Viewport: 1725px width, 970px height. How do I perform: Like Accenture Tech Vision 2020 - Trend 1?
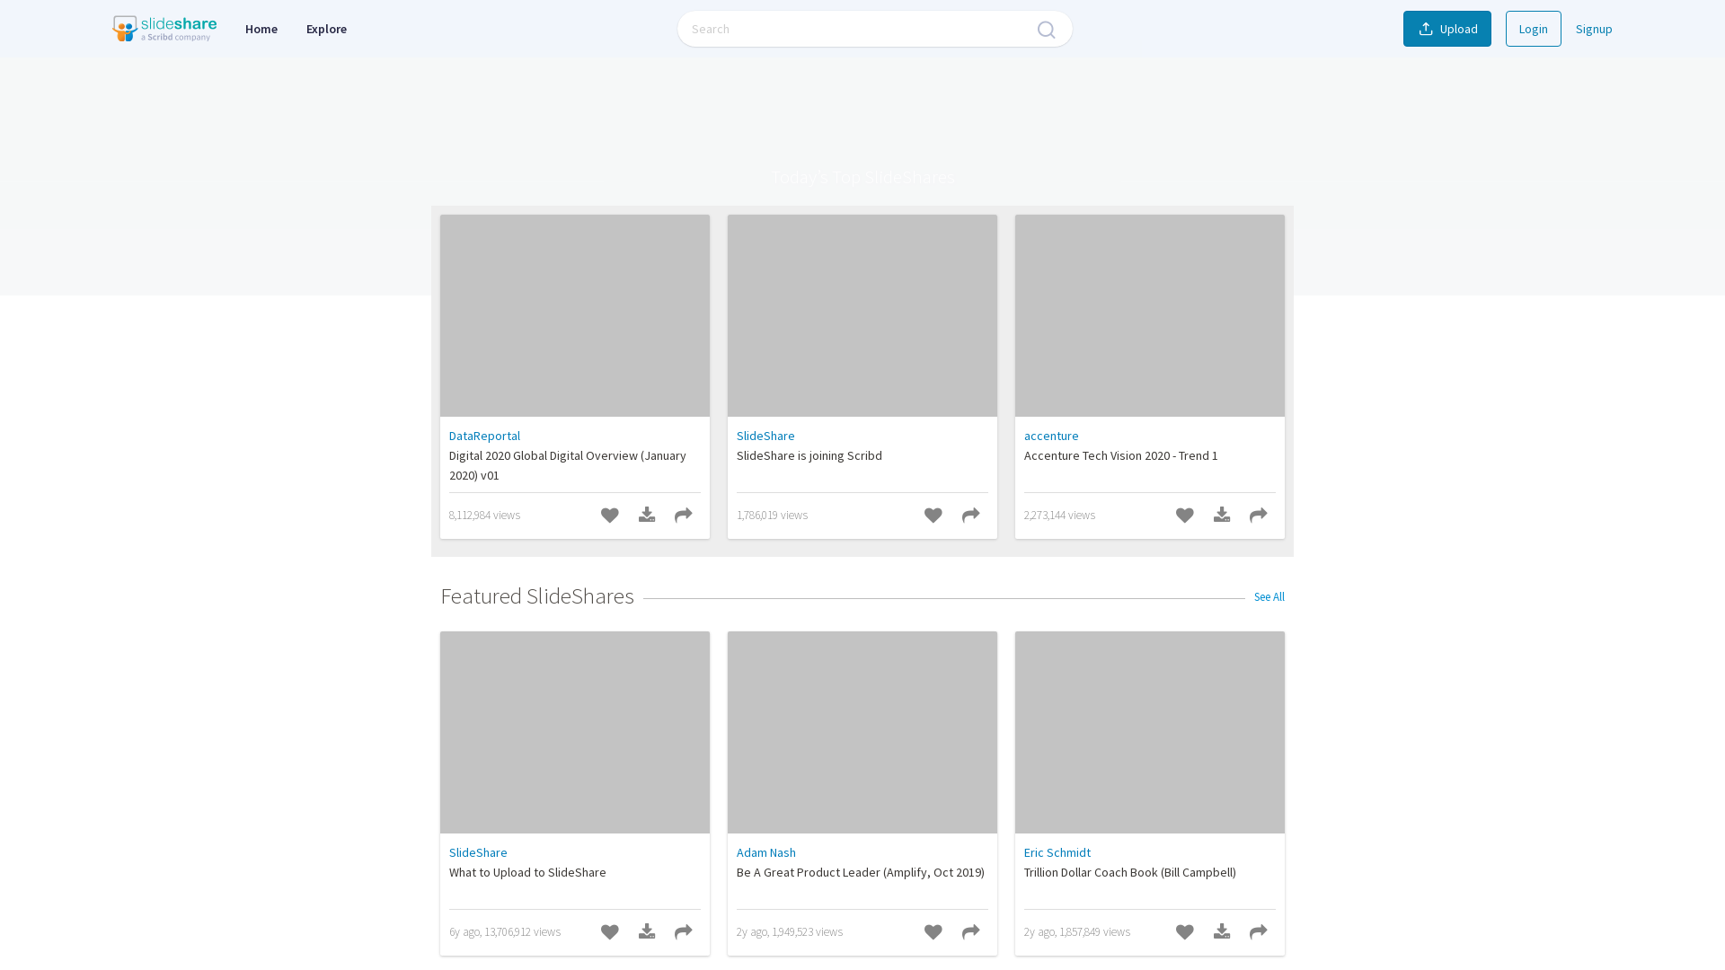[1185, 516]
